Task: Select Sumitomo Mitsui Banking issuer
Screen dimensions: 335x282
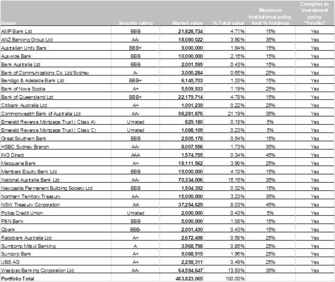Action: click(28, 246)
